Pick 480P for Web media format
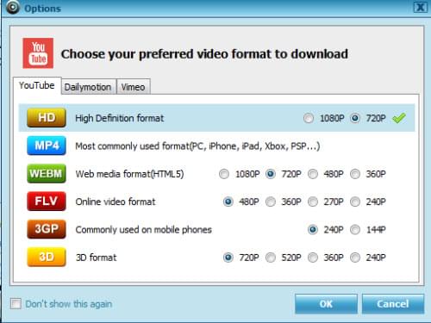The height and width of the screenshot is (323, 431). pyautogui.click(x=313, y=174)
